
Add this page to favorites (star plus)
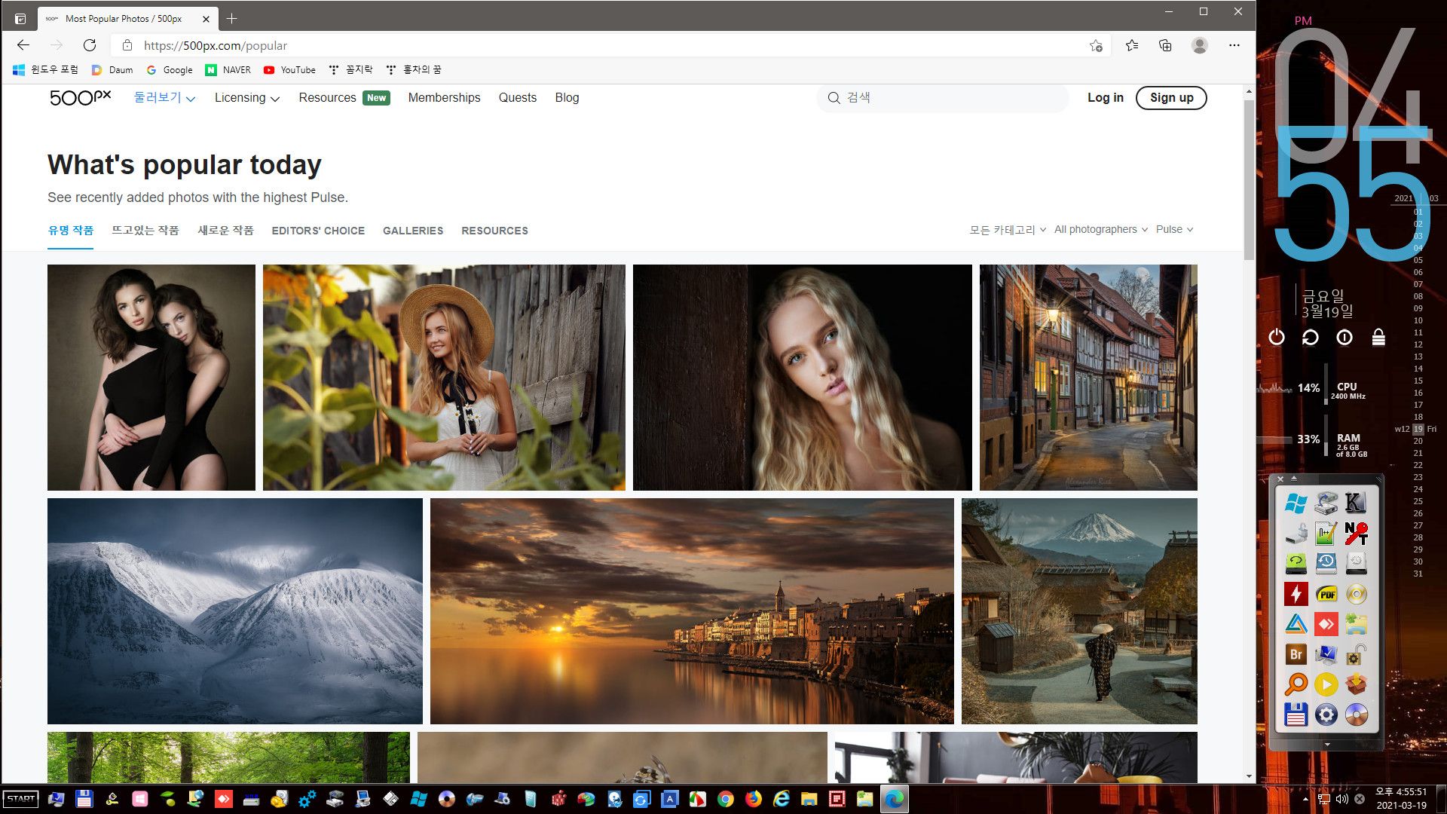[x=1096, y=46]
